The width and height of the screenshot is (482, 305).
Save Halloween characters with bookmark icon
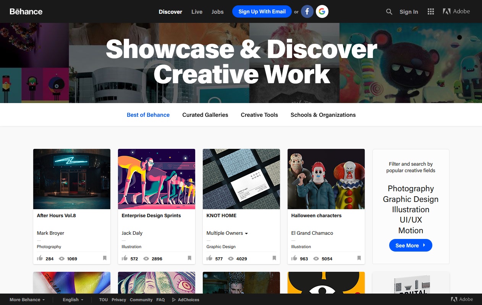pyautogui.click(x=359, y=258)
